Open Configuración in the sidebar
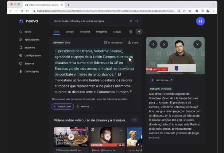This screenshot has height=153, width=224. (x=33, y=56)
